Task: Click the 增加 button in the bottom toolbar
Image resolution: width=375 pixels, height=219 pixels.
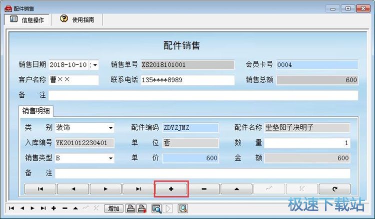Action: coord(113,209)
